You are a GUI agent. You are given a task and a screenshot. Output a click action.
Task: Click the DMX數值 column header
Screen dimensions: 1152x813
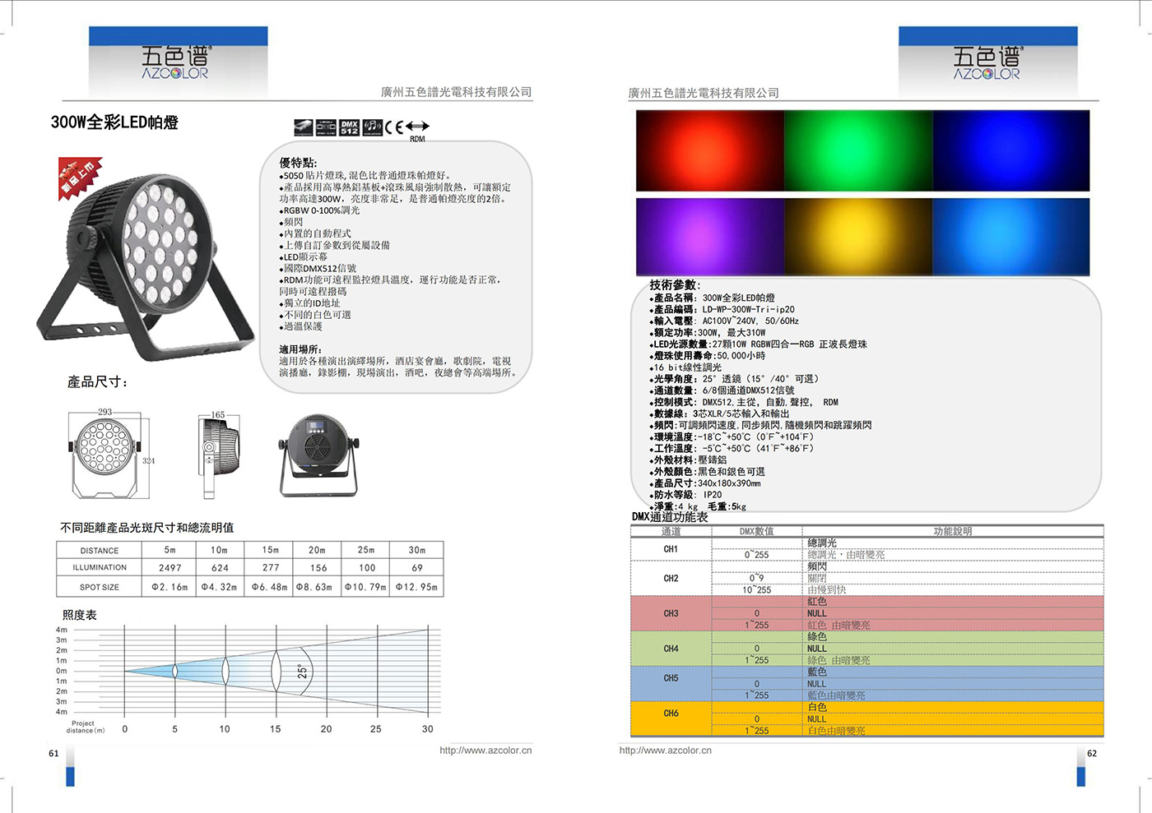coord(757,532)
